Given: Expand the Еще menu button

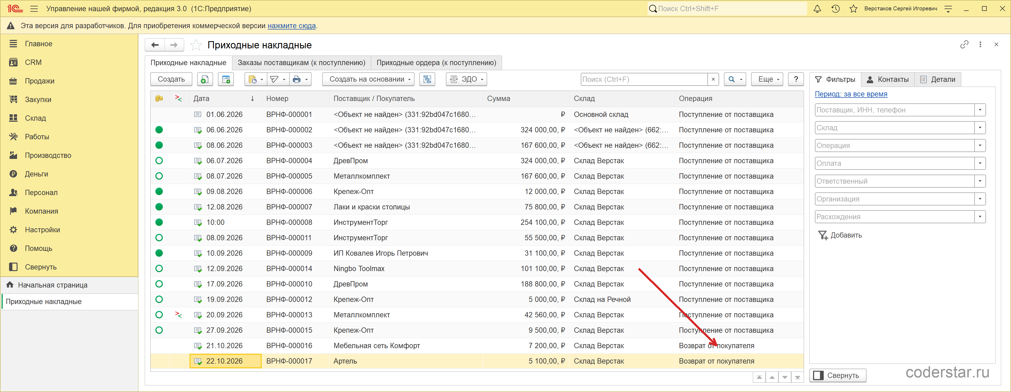Looking at the screenshot, I should click(x=767, y=79).
